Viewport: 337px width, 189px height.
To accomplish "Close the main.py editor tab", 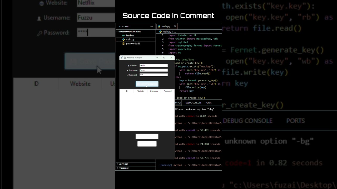I will pyautogui.click(x=175, y=26).
